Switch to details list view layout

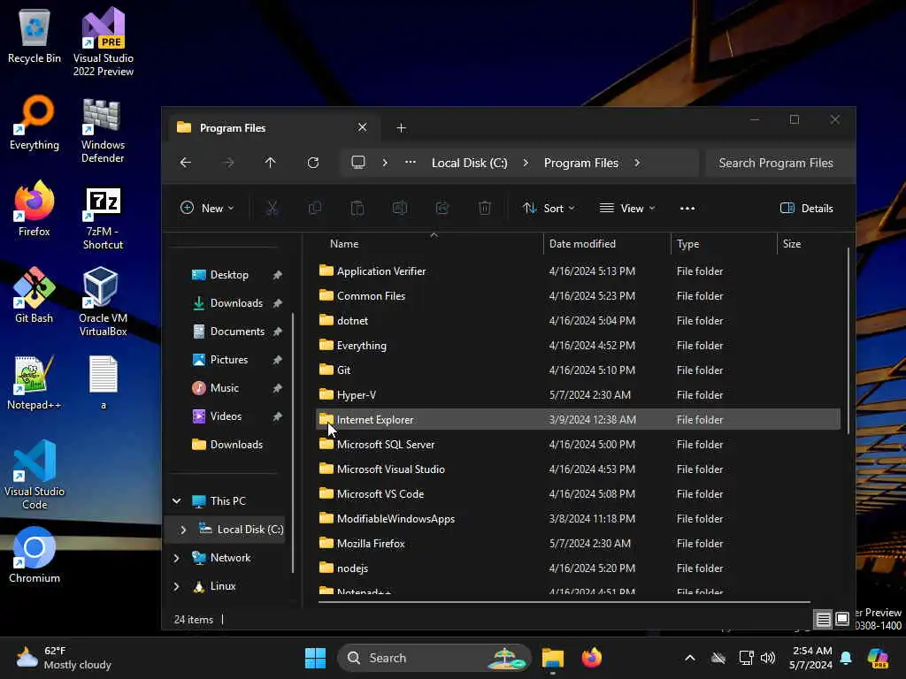point(823,620)
